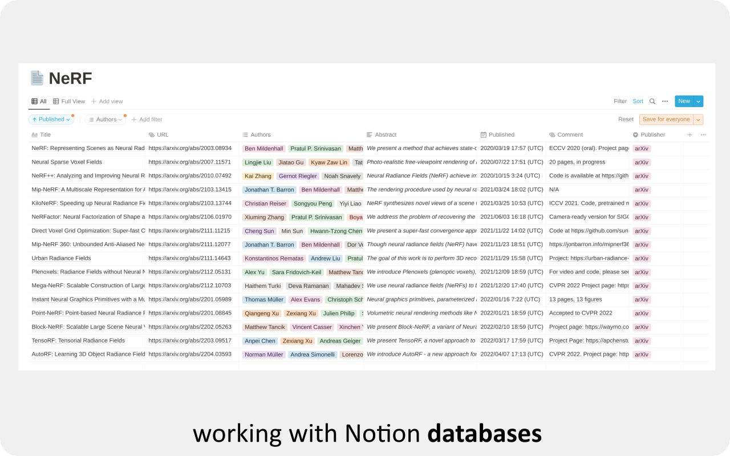This screenshot has height=456, width=730.
Task: Click the Authors column header
Action: click(x=256, y=135)
